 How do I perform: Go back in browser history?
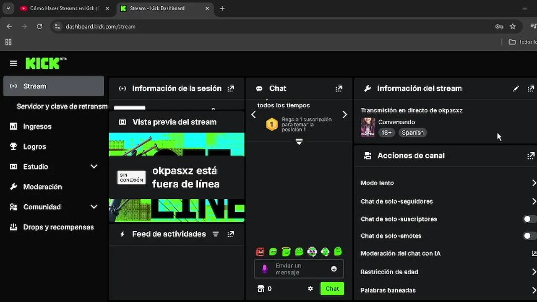[9, 26]
